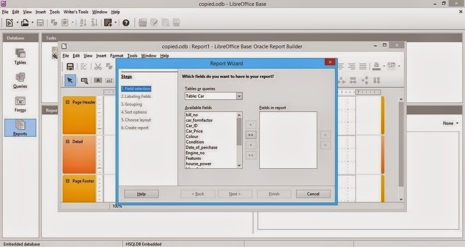The height and width of the screenshot is (247, 465).
Task: Click Save icon in Report Builder toolbar
Action: click(x=70, y=67)
